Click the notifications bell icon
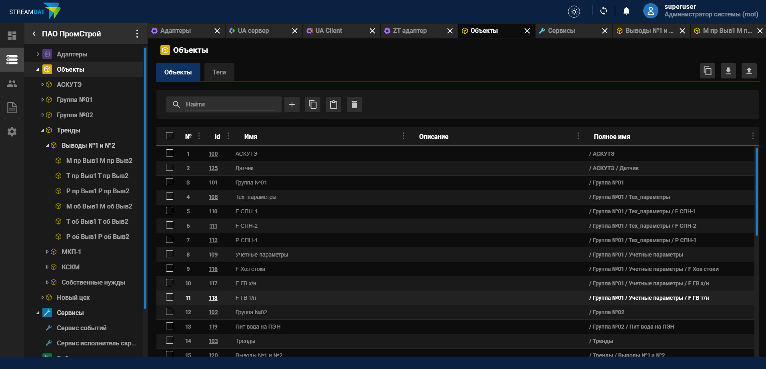This screenshot has height=369, width=766. 626,11
